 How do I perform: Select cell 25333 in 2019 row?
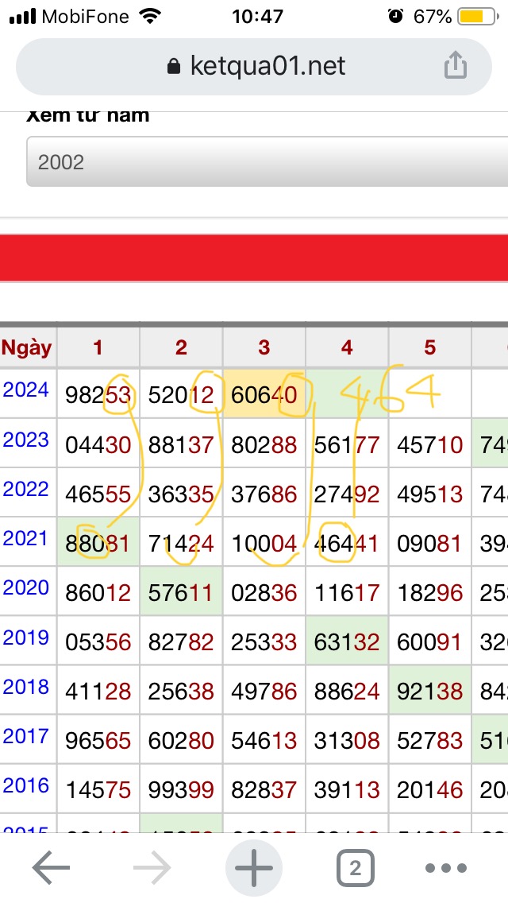264,642
